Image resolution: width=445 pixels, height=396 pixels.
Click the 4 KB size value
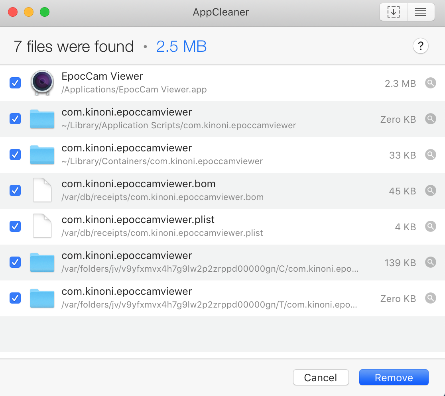405,227
